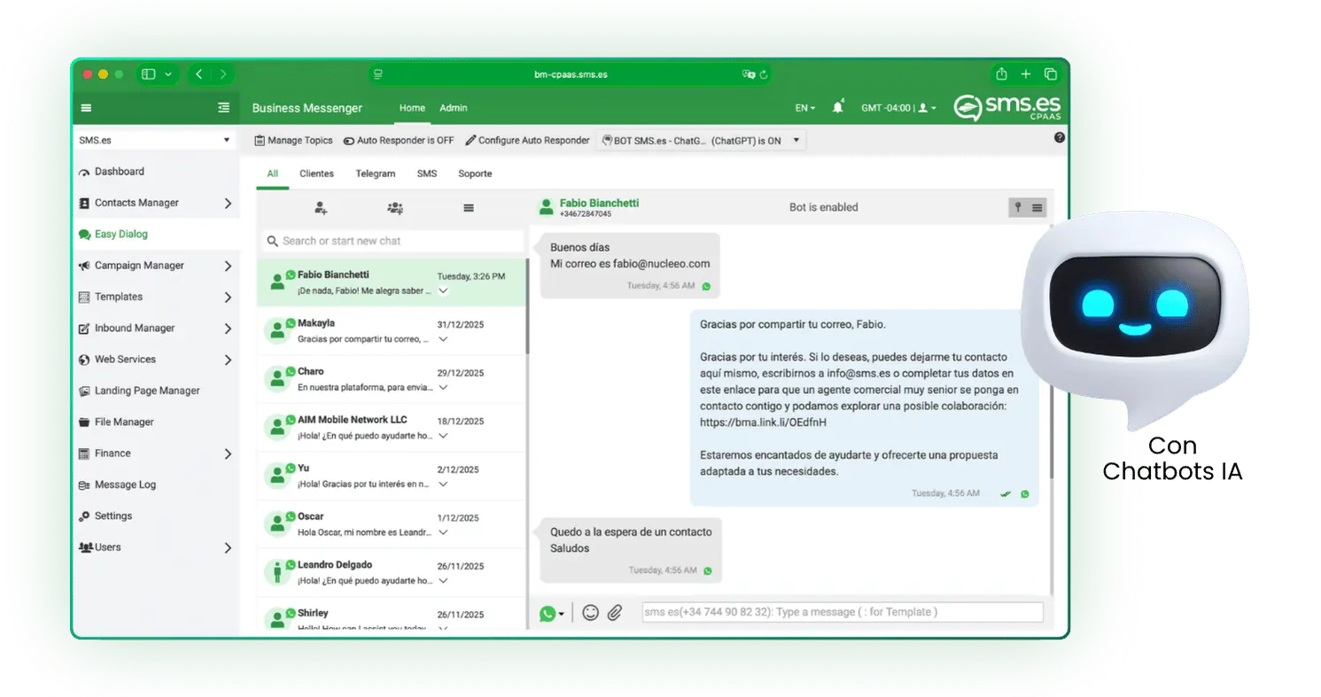This screenshot has width=1321, height=697.
Task: Expand Contacts Manager submenu chevron
Action: 228,204
